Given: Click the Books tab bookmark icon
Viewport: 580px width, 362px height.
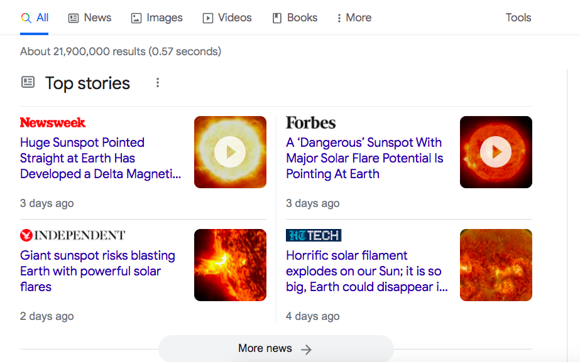Looking at the screenshot, I should (x=277, y=18).
